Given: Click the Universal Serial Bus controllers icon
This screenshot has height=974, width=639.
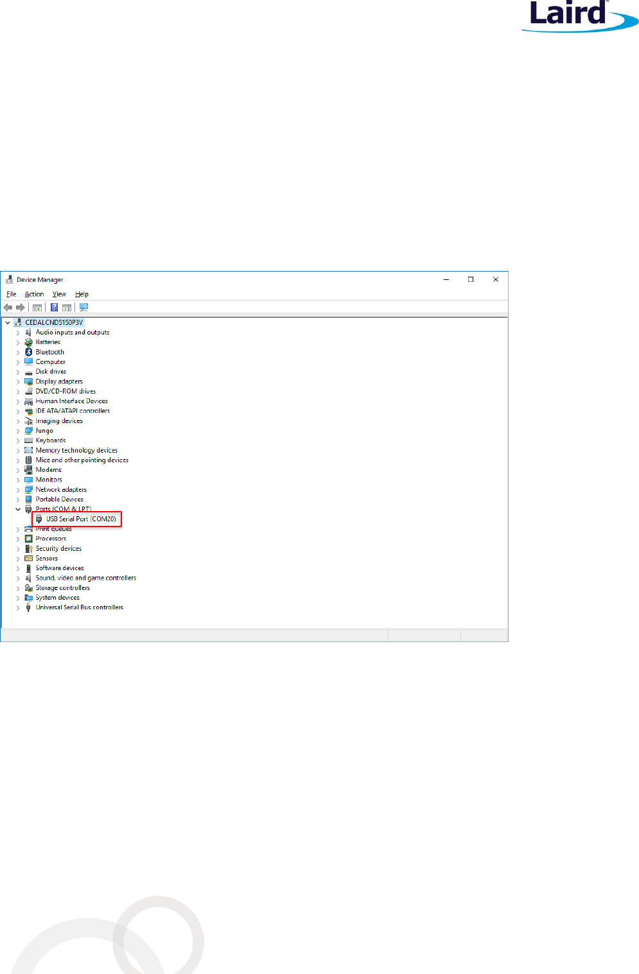Looking at the screenshot, I should pos(28,607).
